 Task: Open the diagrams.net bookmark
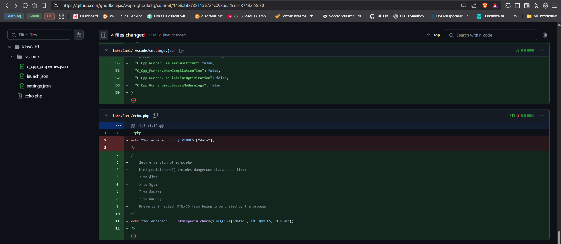(x=209, y=16)
